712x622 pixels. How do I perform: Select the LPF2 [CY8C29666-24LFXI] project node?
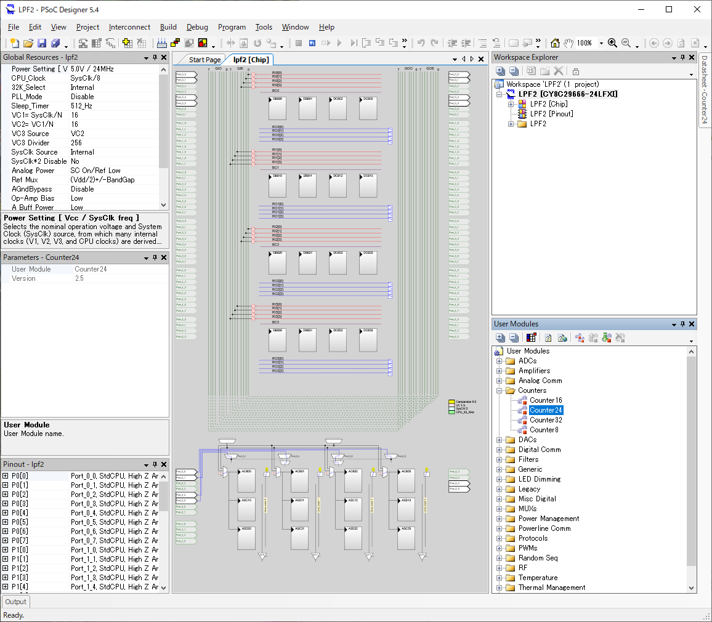tap(568, 94)
